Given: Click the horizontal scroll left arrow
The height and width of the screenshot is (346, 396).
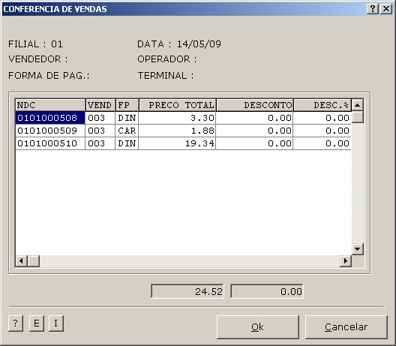Looking at the screenshot, I should tap(22, 260).
